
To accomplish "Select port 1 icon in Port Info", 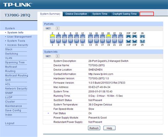I will (52, 41).
